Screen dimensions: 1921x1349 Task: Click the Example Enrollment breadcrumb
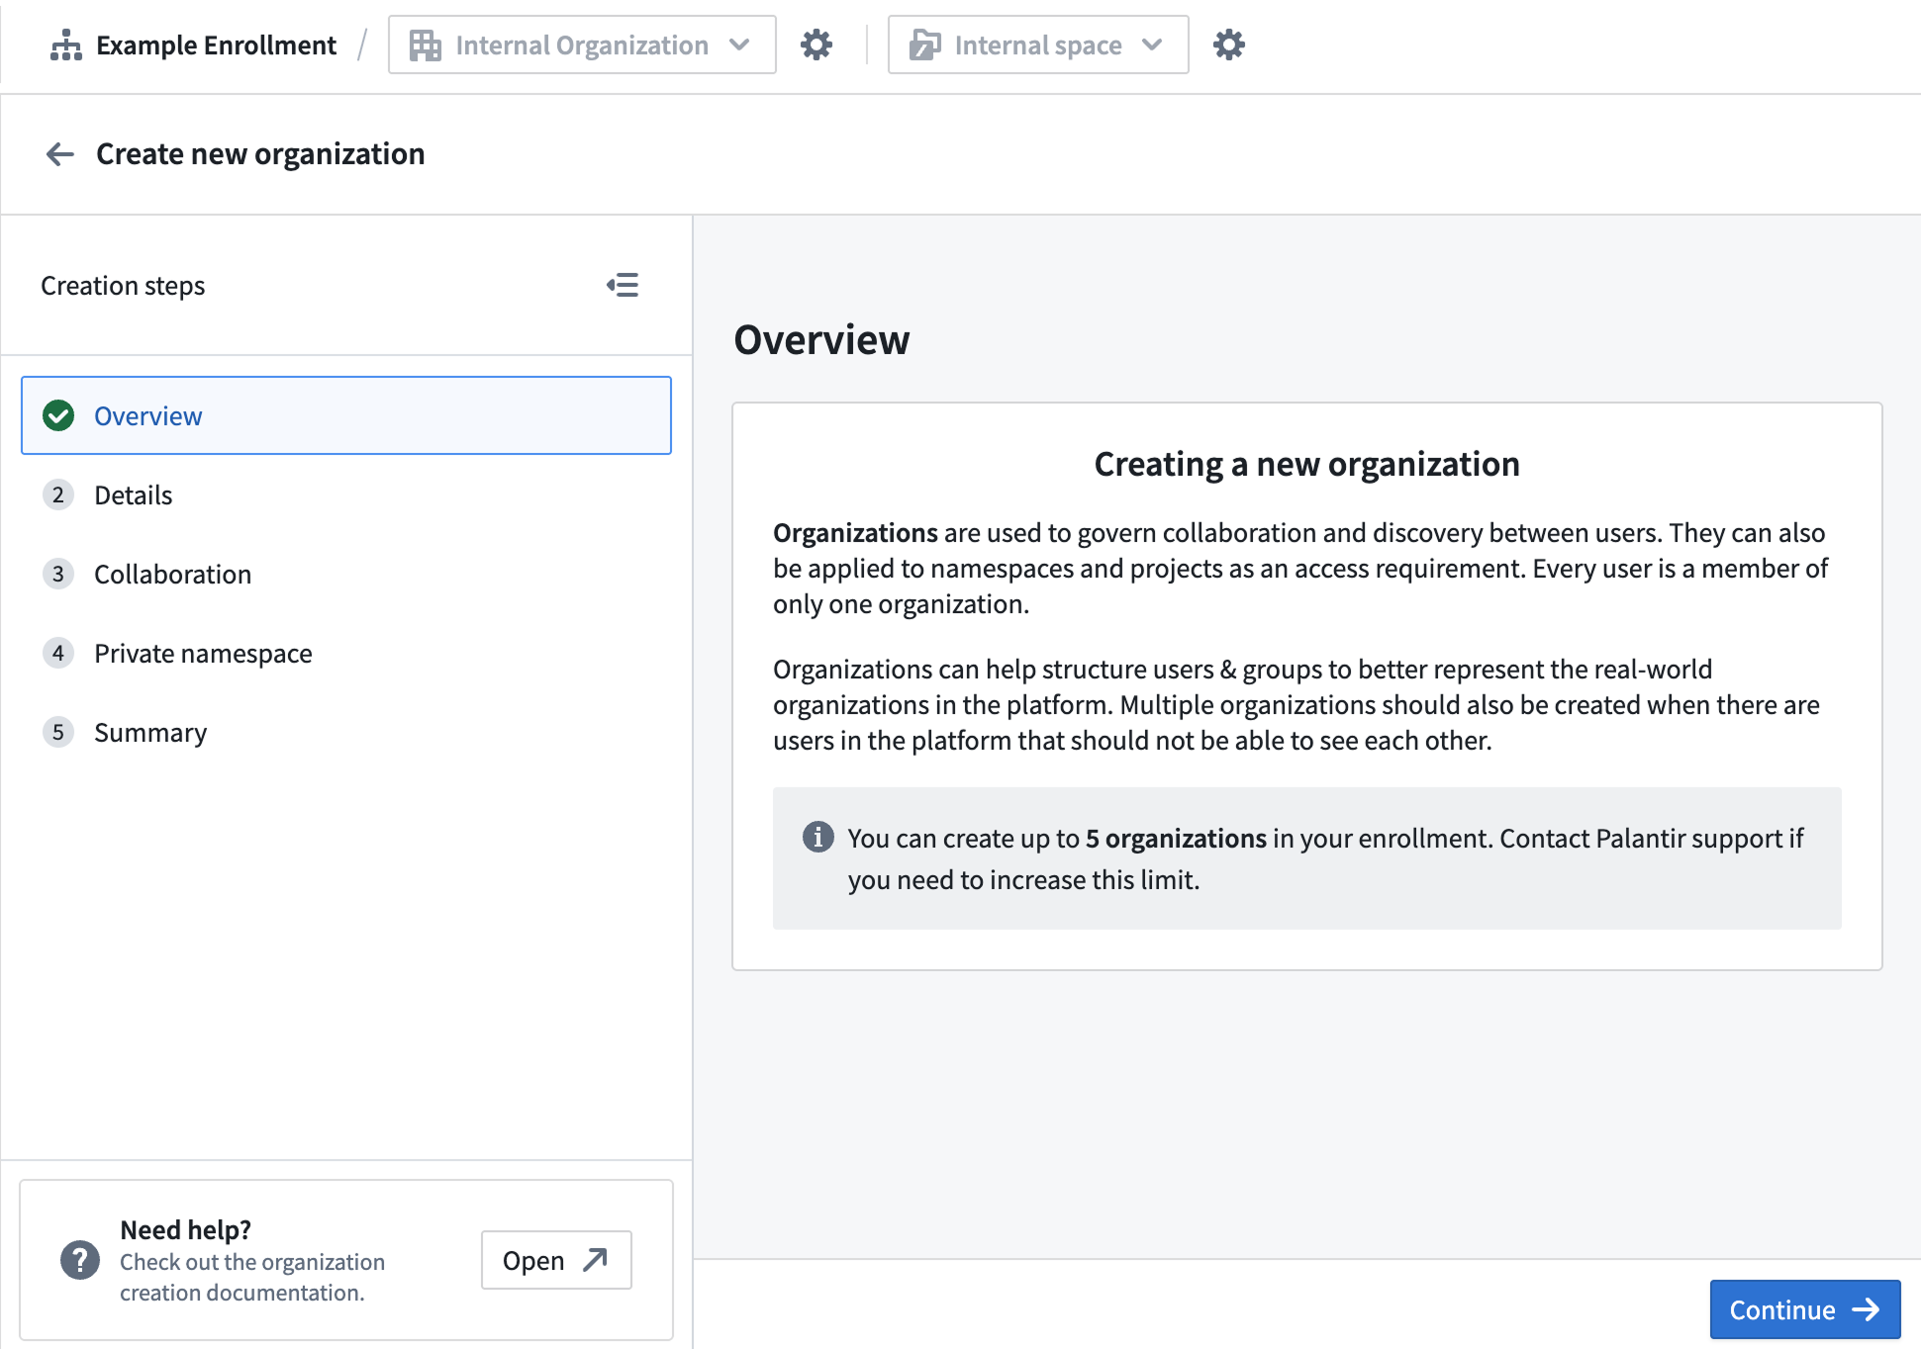point(216,45)
